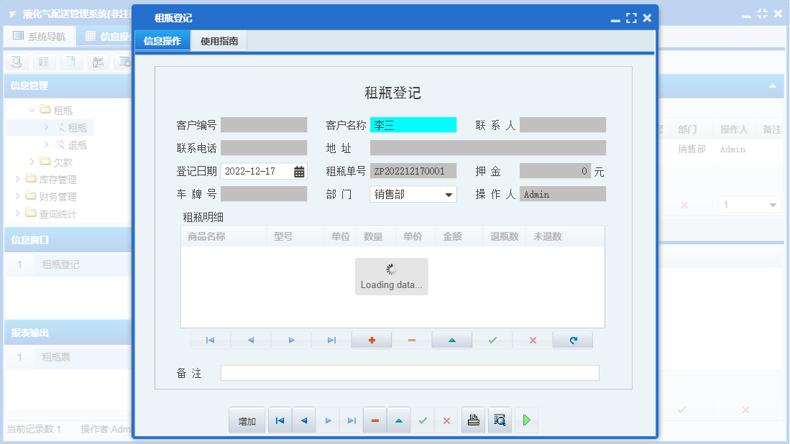
Task: Select the 信息操作 tab
Action: (x=162, y=41)
